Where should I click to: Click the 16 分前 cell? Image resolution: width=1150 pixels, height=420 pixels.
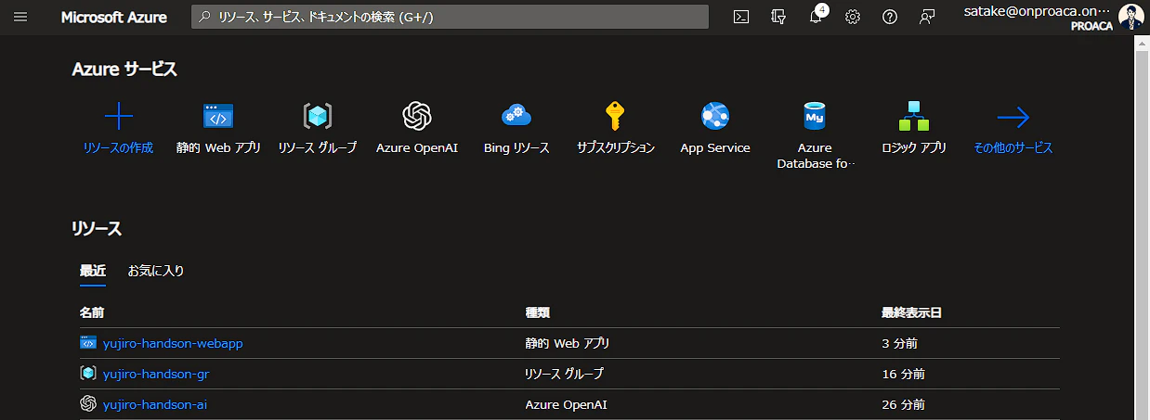[x=903, y=374]
